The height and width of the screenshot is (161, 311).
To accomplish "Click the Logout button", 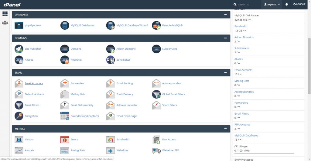I will pos(299,4).
